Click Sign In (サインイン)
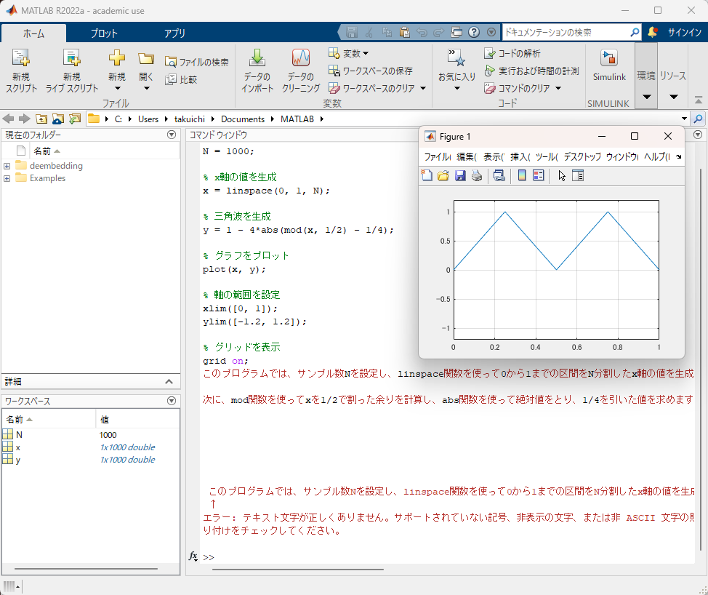The height and width of the screenshot is (595, 708). (x=685, y=32)
